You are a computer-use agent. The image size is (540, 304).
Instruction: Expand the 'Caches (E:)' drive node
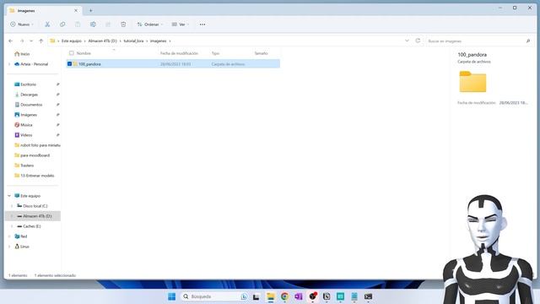tap(12, 226)
